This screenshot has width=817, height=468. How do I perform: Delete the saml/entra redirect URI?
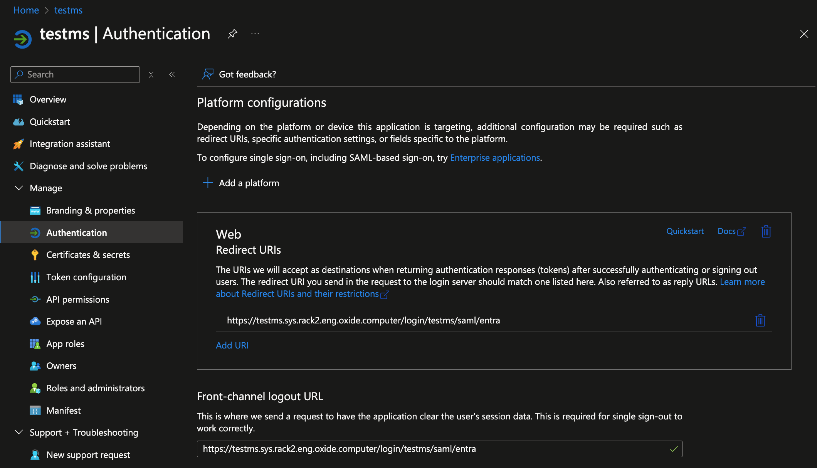pyautogui.click(x=760, y=320)
